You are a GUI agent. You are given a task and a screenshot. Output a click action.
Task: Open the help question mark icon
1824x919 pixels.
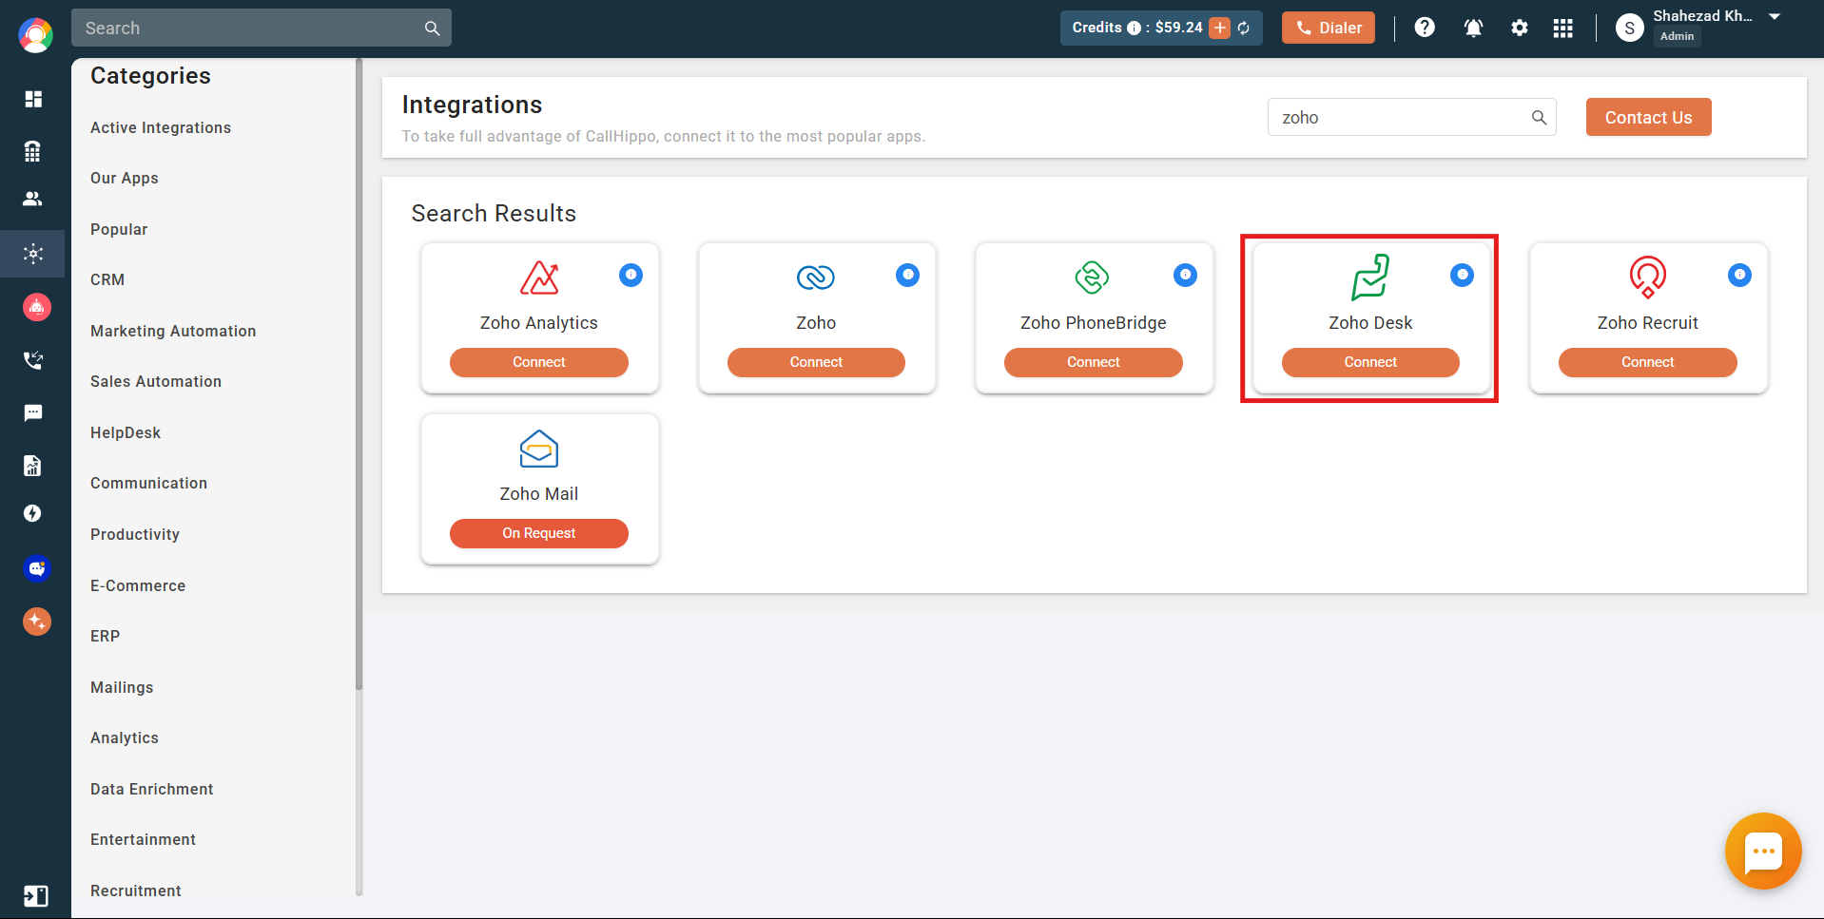point(1425,28)
